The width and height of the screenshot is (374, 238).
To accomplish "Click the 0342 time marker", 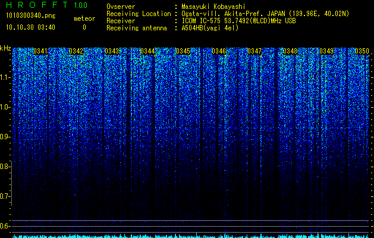I will 76,51.
